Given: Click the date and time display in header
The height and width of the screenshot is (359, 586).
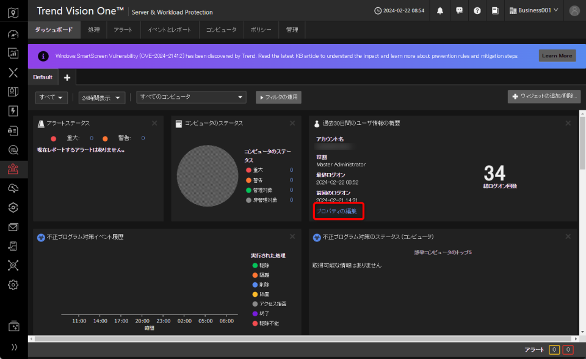Looking at the screenshot, I should pos(399,11).
